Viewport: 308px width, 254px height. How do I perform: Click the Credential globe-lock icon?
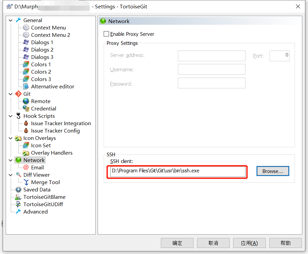coord(26,108)
